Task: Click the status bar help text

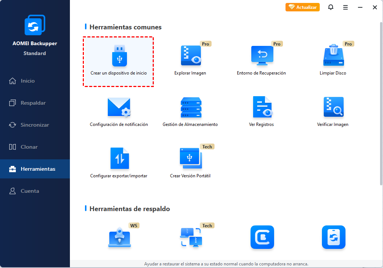Action: pyautogui.click(x=226, y=264)
